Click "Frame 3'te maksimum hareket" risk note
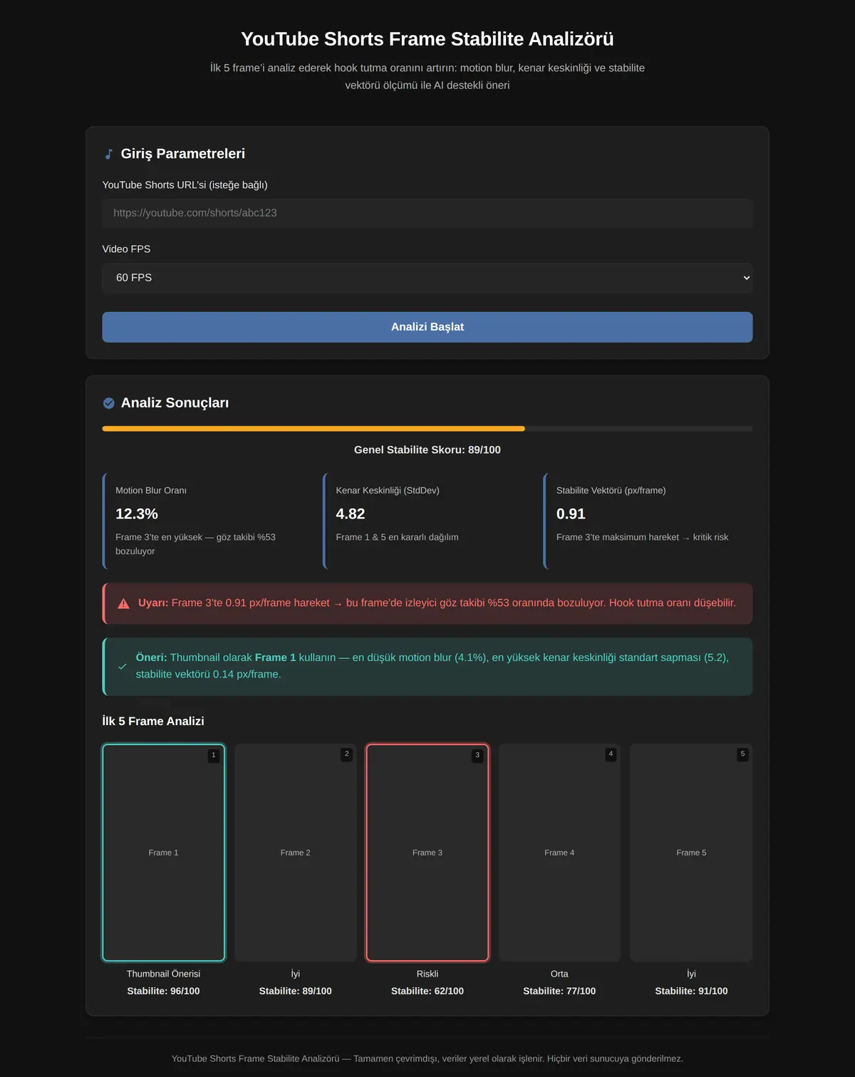 point(642,537)
